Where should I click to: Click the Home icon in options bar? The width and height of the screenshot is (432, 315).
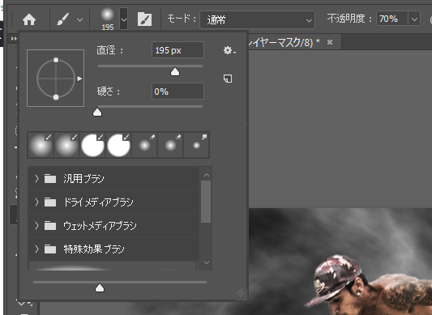click(29, 19)
